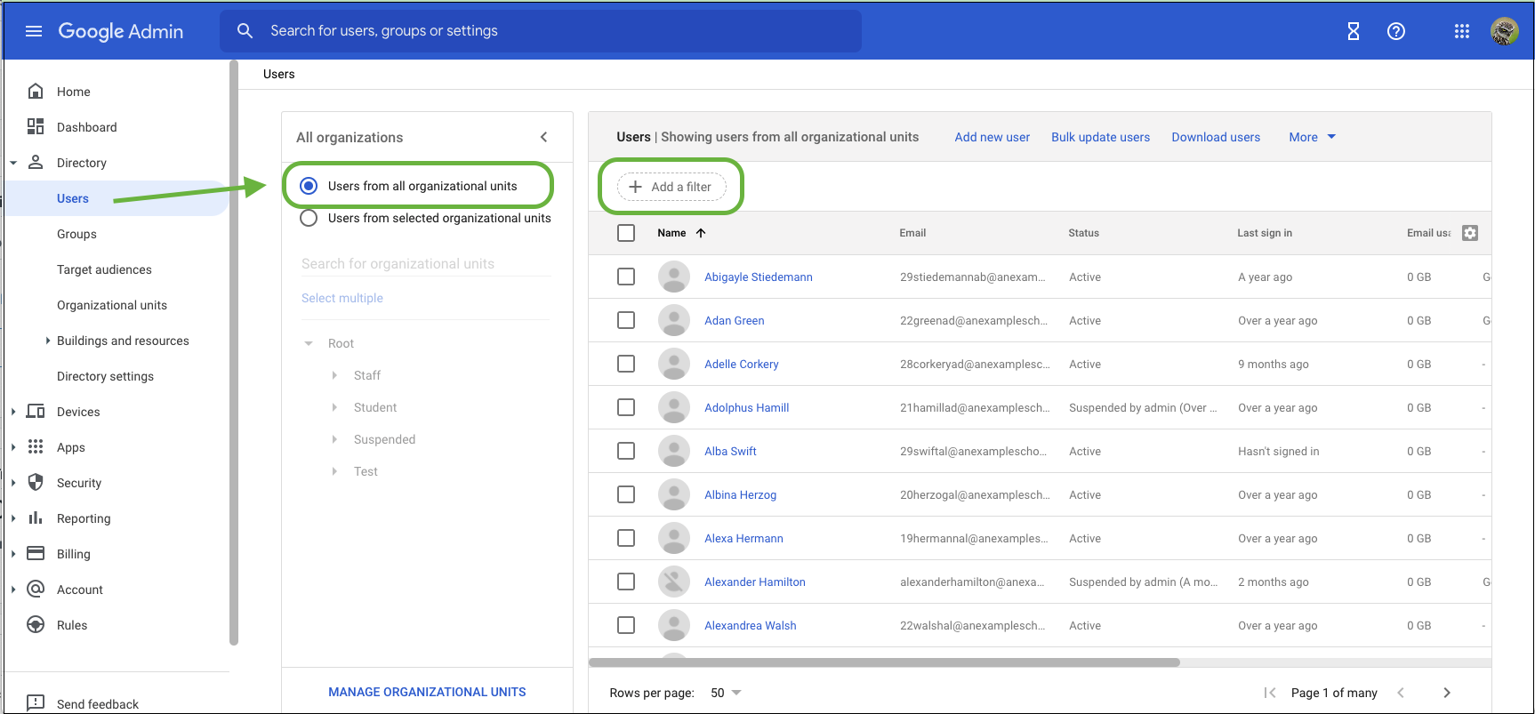Screen dimensions: 1535x714
Task: Click the search magnifier icon
Action: (x=245, y=31)
